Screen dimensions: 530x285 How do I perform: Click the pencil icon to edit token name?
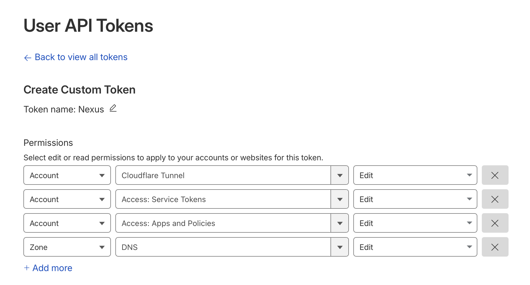point(113,108)
